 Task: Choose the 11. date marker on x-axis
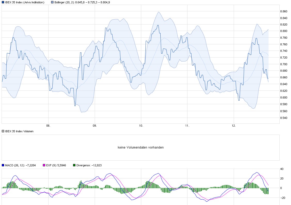click(187, 126)
